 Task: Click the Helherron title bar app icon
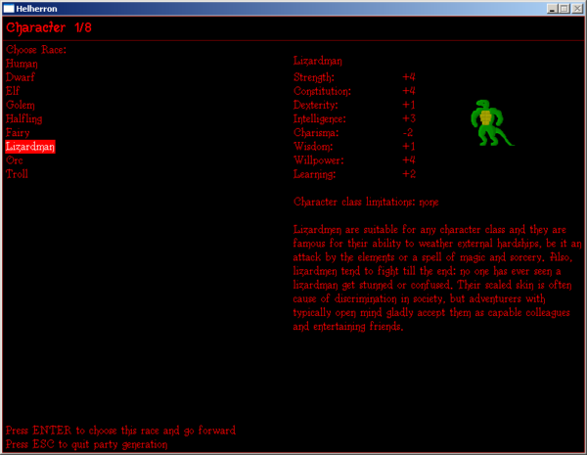[x=10, y=8]
